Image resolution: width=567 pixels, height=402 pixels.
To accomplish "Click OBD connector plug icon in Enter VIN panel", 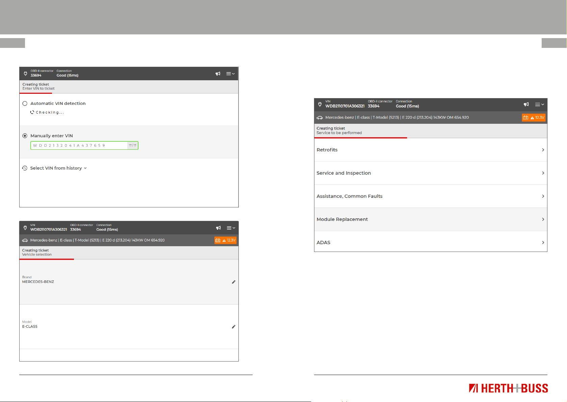I will coord(25,74).
